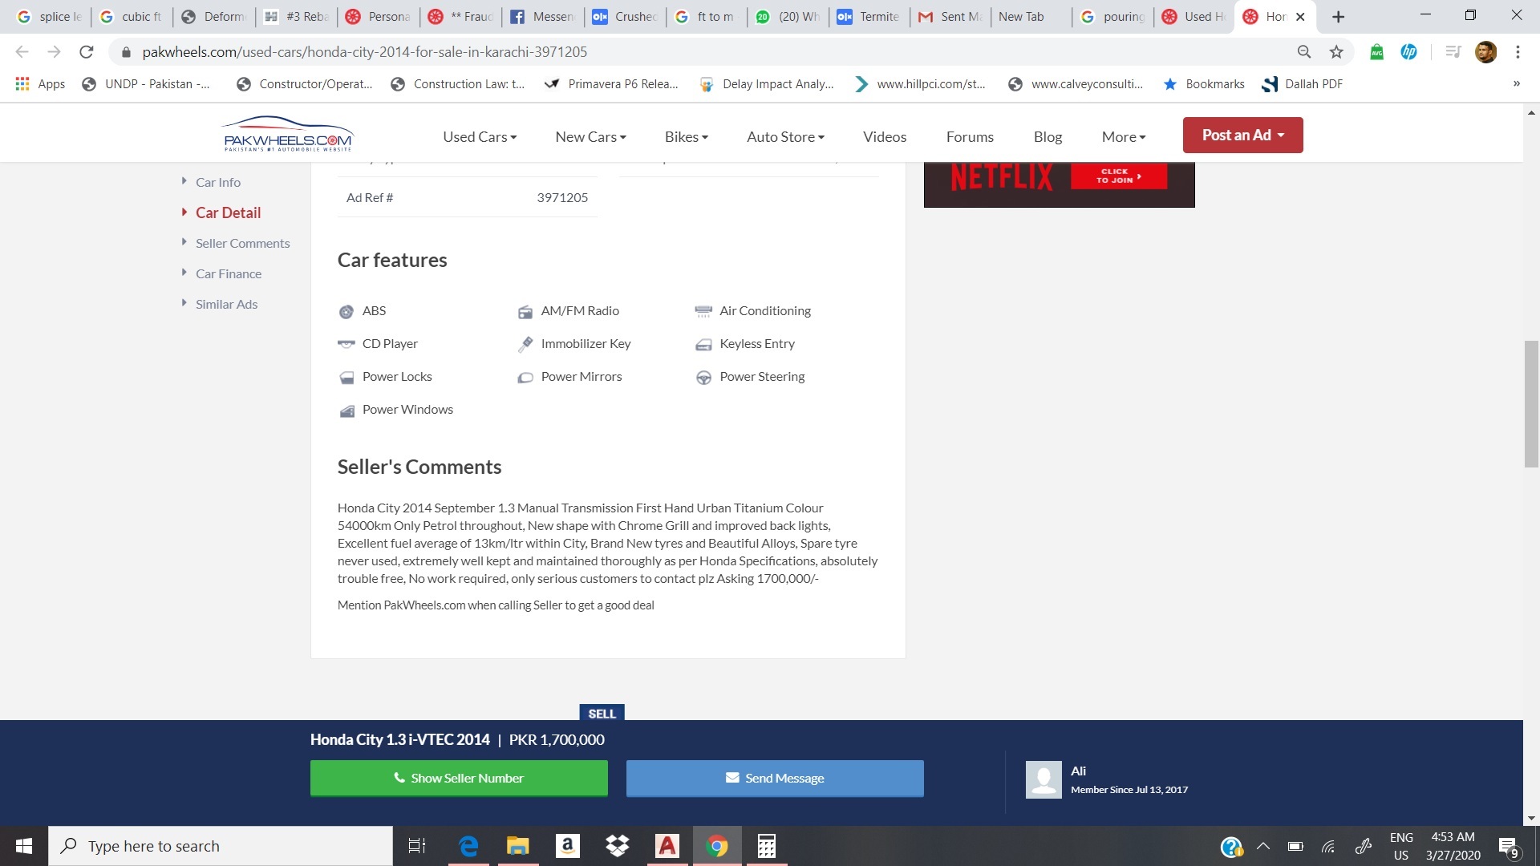
Task: Open the Amazon app in the taskbar
Action: click(x=567, y=846)
